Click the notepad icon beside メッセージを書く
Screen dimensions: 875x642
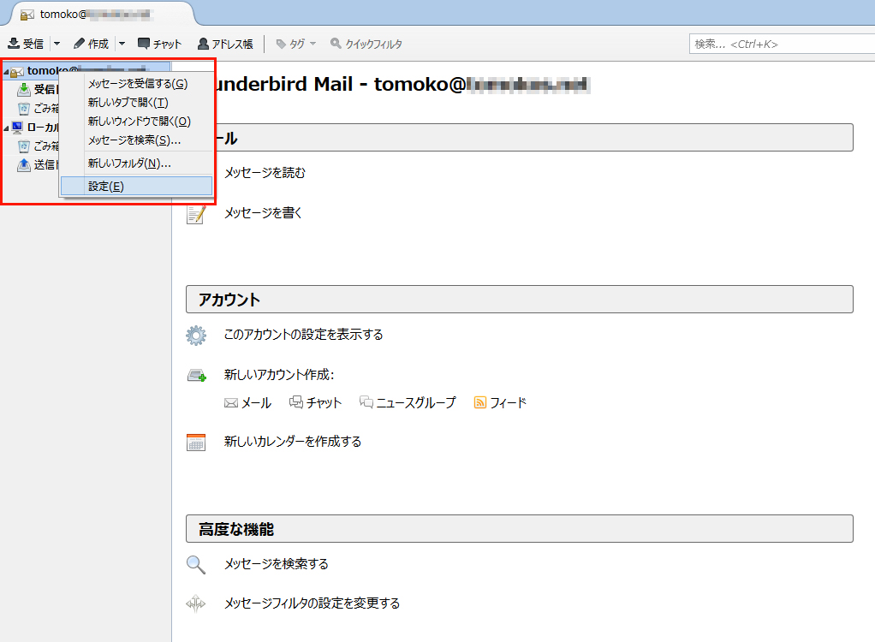pyautogui.click(x=196, y=214)
